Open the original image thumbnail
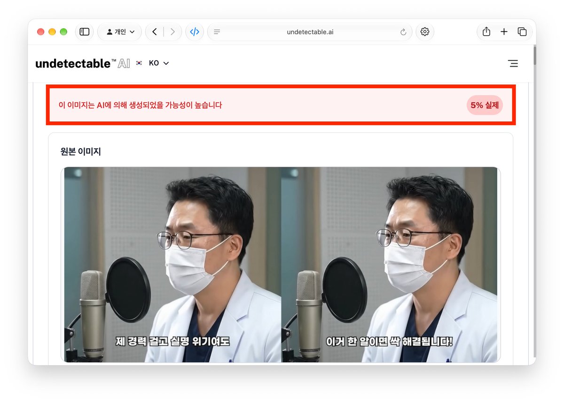This screenshot has height=402, width=564. [281, 265]
